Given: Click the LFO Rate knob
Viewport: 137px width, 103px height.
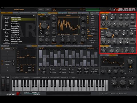Looking at the screenshot, I should coord(130,61).
